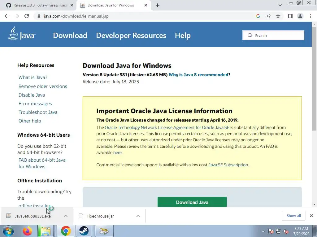Bookmark this page with the star icon

(x=278, y=16)
